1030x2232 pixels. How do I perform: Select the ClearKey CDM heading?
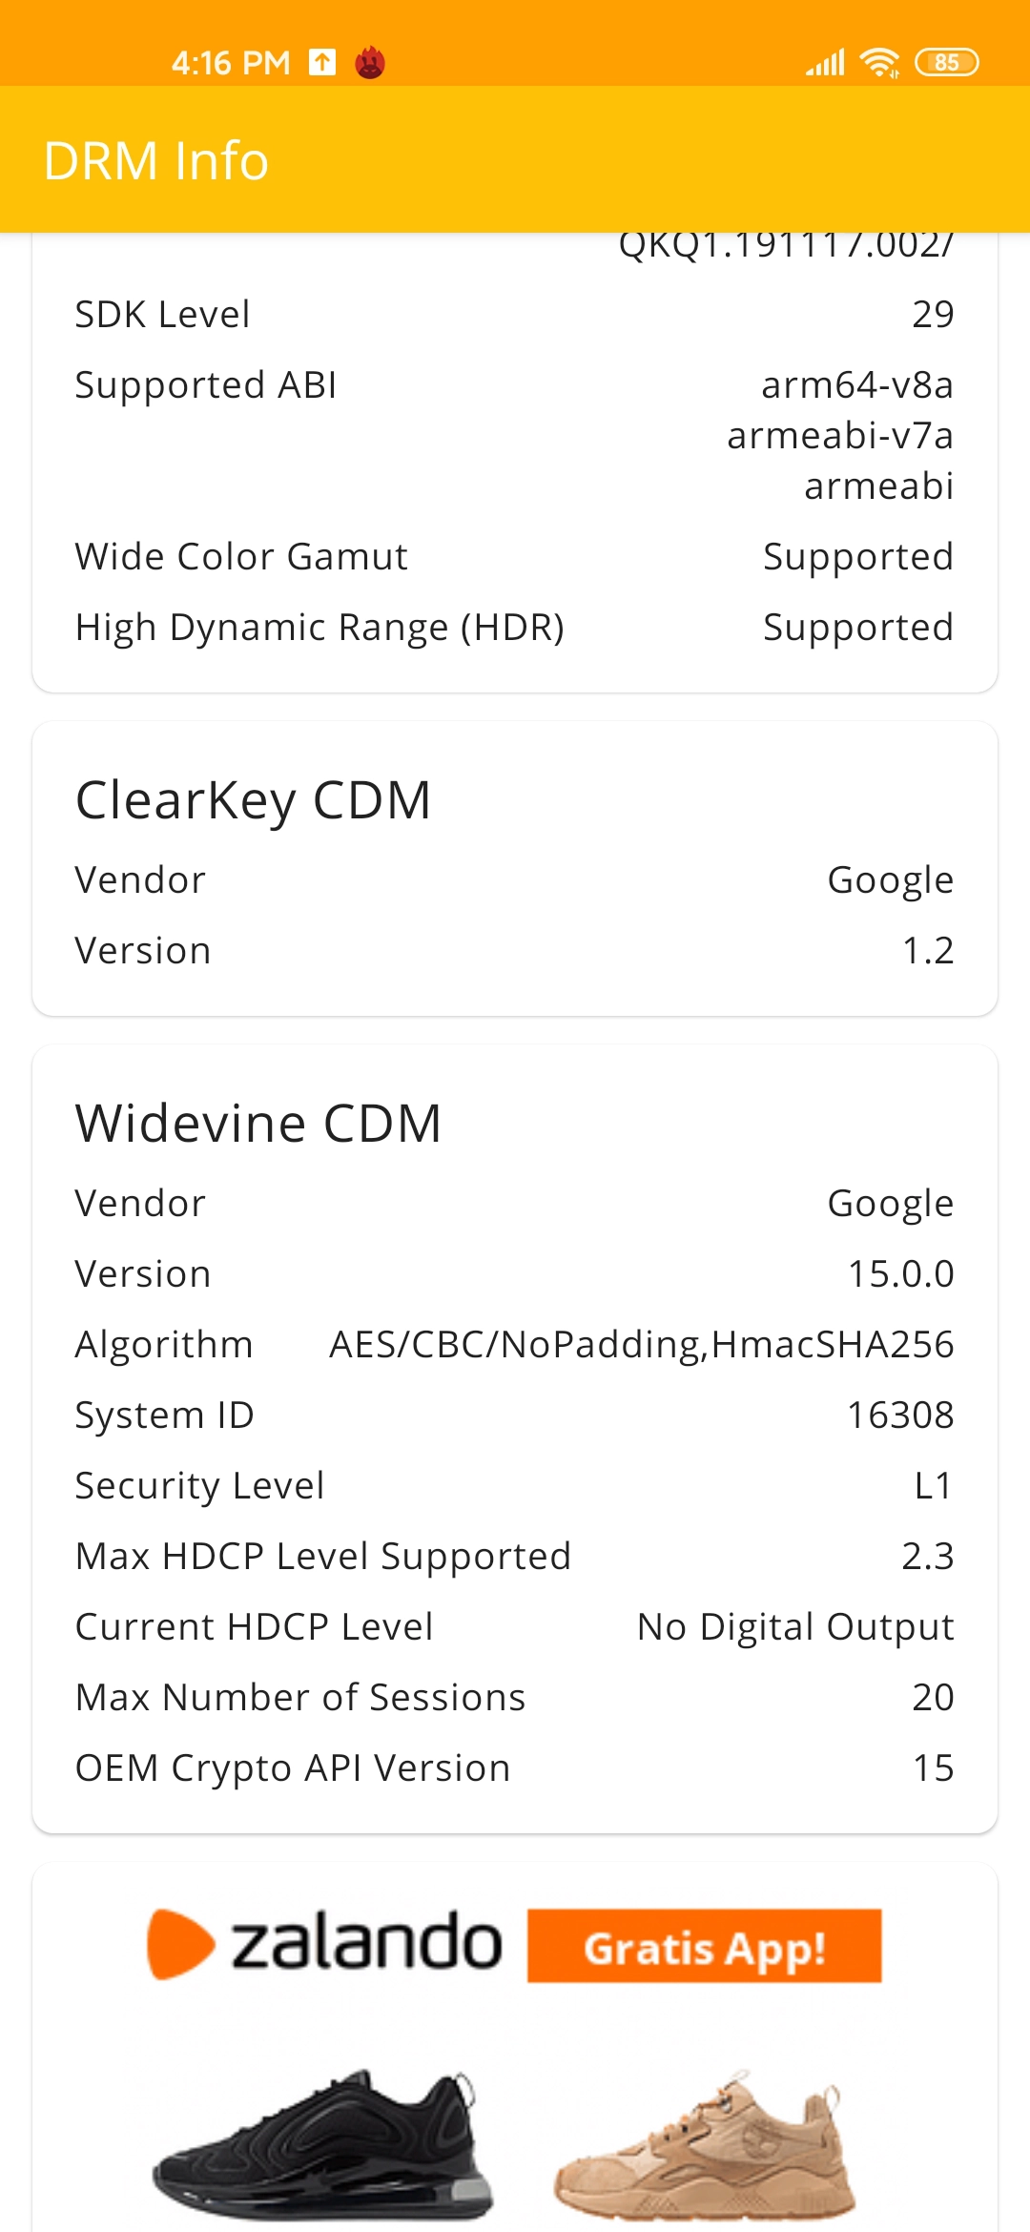tap(253, 799)
